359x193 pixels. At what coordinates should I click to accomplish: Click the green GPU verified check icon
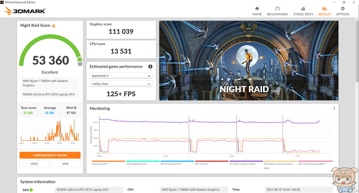[x=31, y=190]
